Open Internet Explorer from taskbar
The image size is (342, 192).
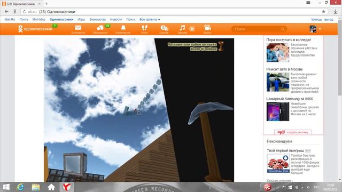(x=20, y=187)
